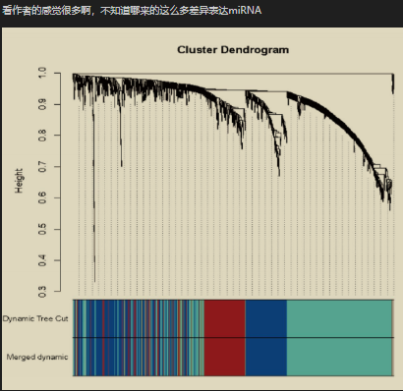Click the Dynamic Tree Cut label
Screen dimensions: 403x391
coord(35,318)
